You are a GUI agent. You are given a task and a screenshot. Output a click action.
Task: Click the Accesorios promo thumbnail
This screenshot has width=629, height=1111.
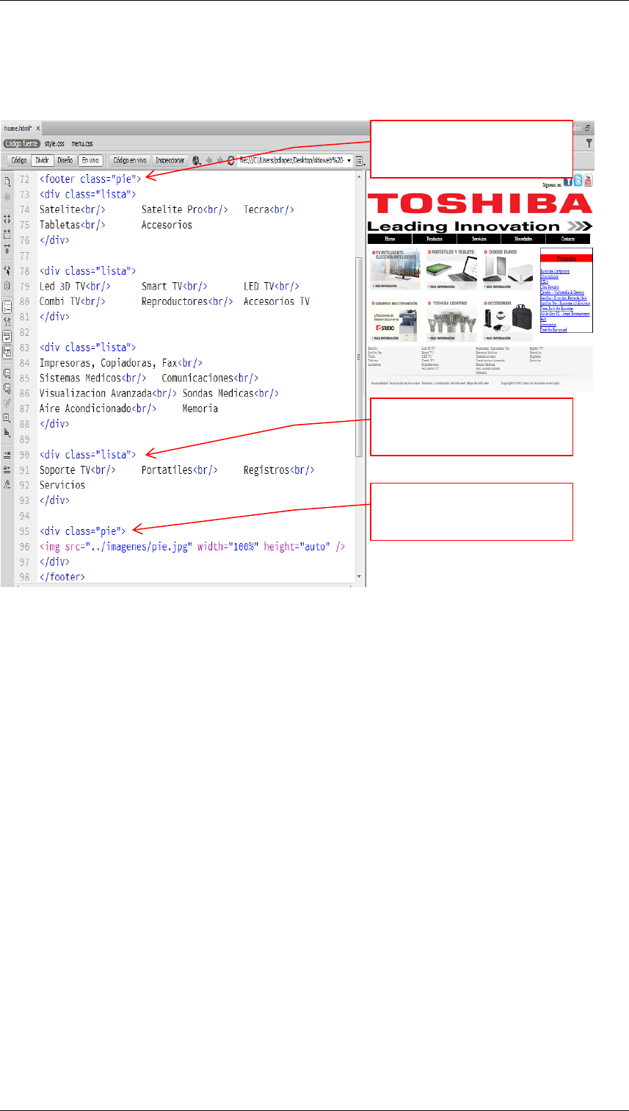tap(508, 320)
